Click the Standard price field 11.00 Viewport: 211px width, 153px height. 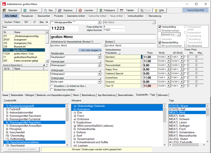point(150,57)
